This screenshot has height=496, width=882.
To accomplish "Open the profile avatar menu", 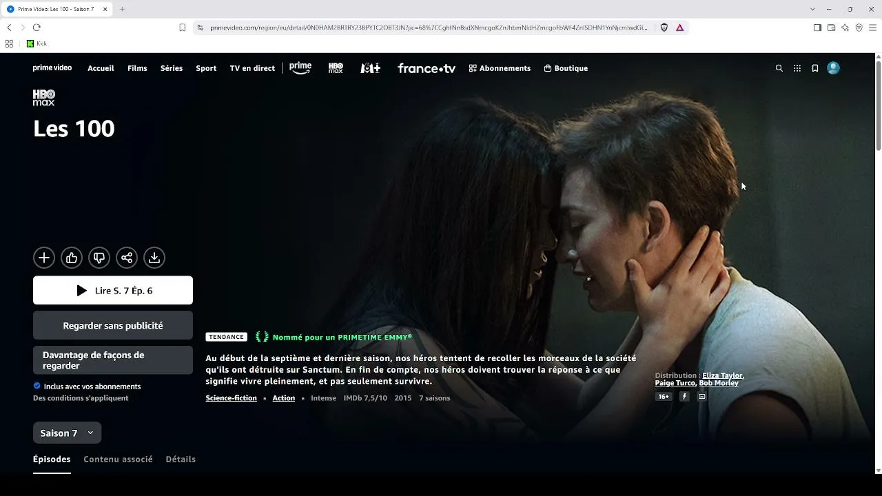I will pos(834,68).
